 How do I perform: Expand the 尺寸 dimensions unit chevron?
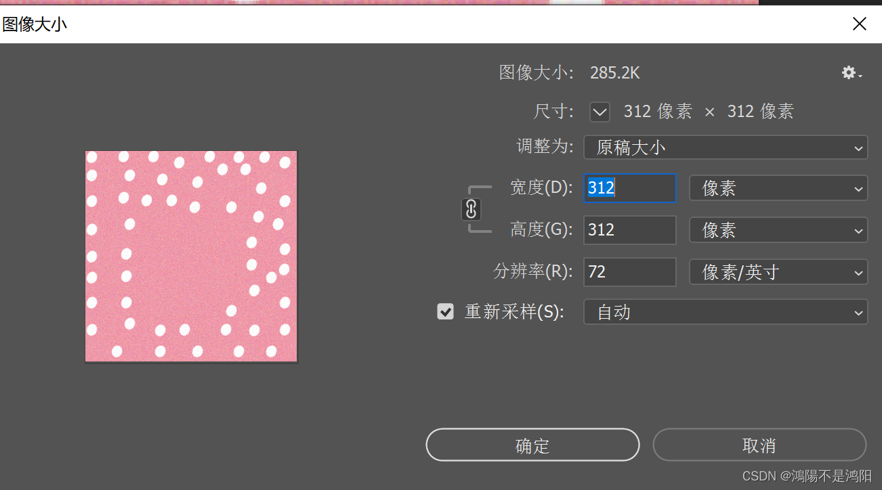point(599,112)
